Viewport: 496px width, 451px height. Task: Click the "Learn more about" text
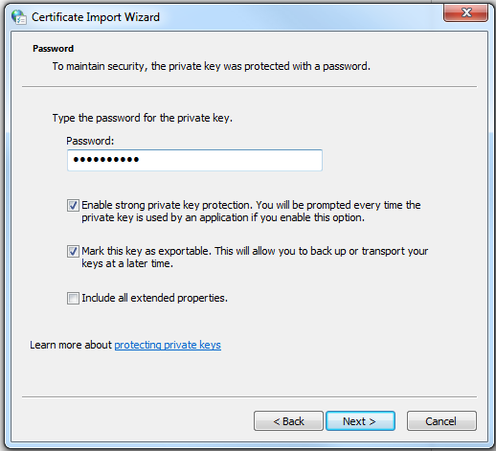[71, 345]
